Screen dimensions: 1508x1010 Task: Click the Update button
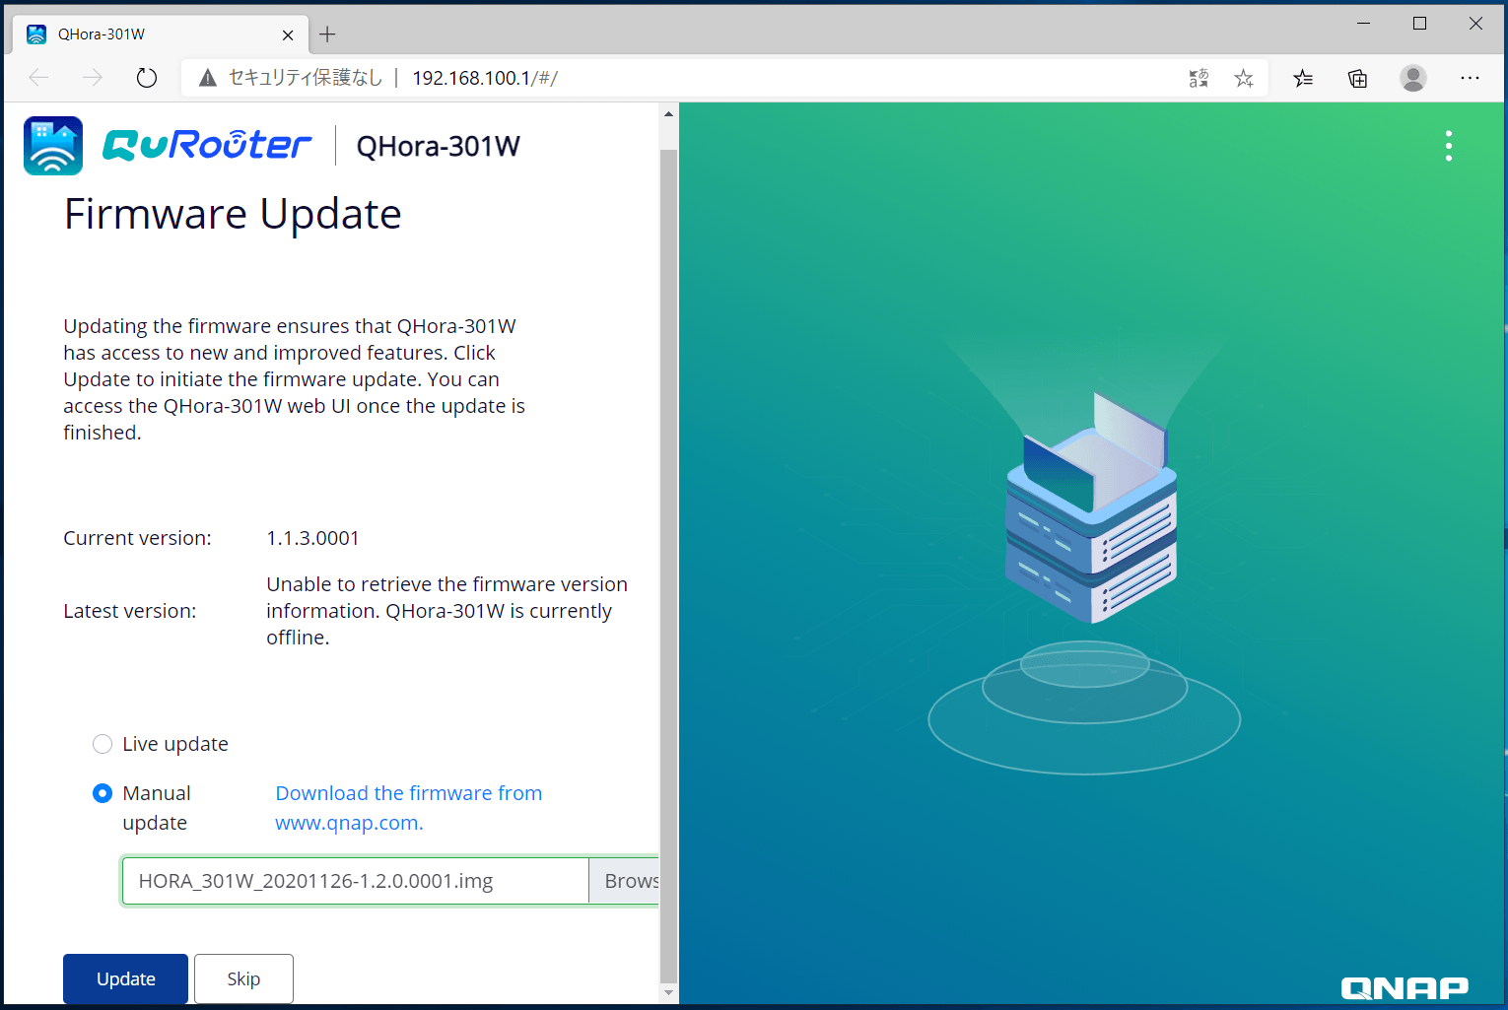coord(125,978)
